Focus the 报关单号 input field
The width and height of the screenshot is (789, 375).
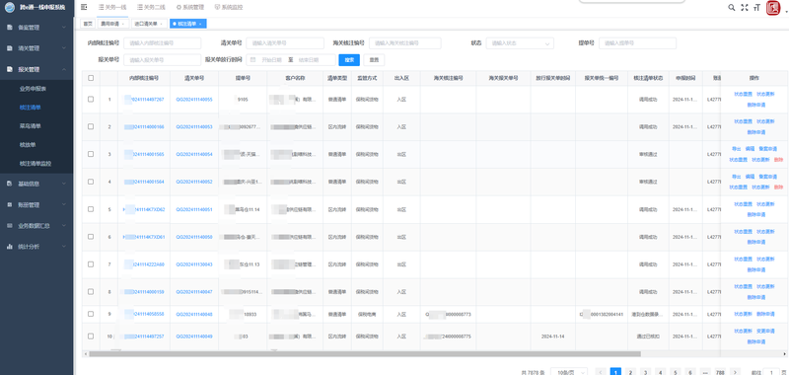(x=162, y=60)
